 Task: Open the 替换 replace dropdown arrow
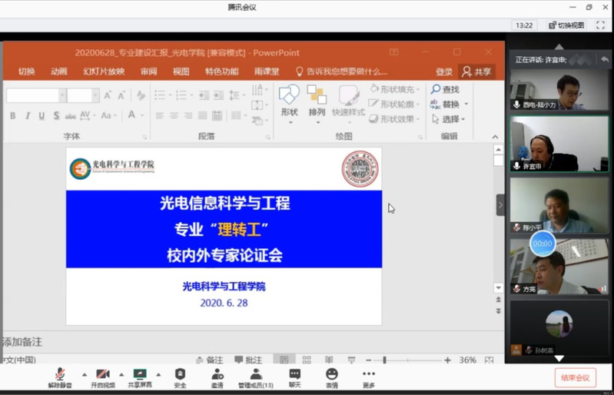[466, 105]
